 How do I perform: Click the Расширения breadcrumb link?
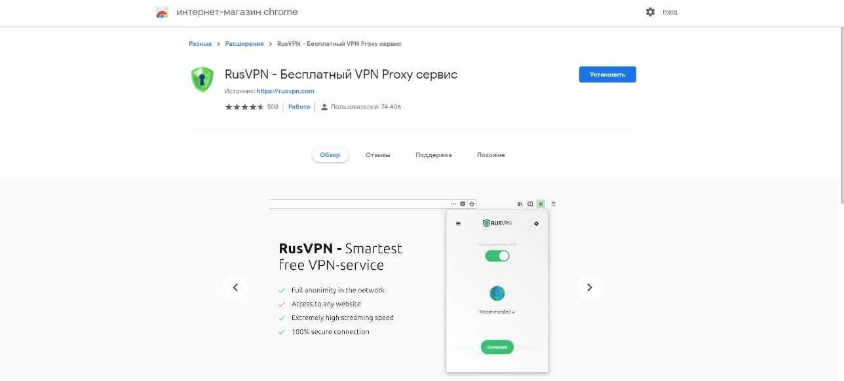click(244, 44)
